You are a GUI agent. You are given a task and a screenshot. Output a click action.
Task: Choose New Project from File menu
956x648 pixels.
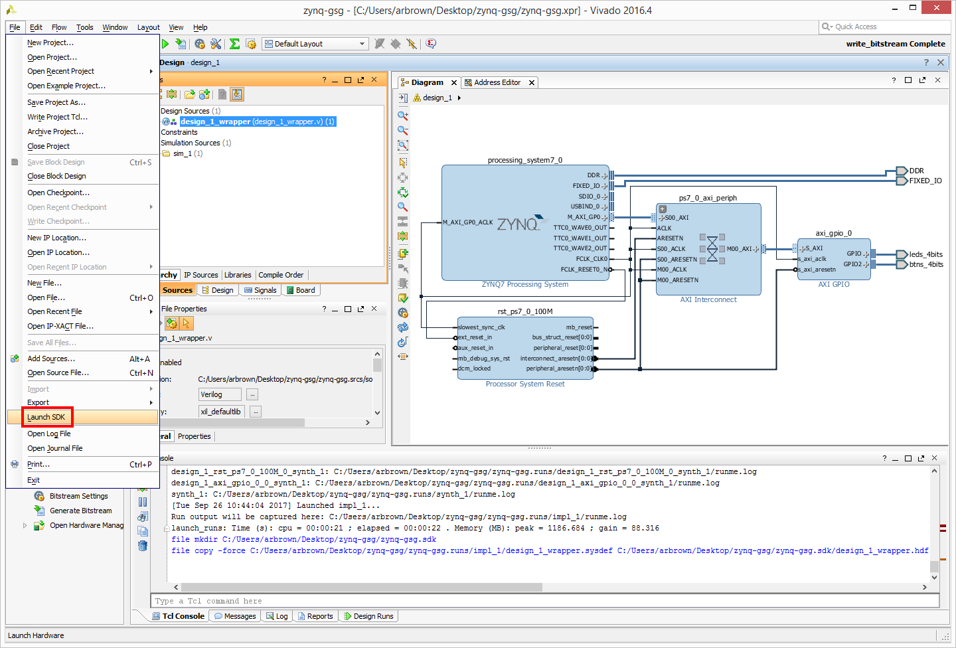click(x=82, y=42)
